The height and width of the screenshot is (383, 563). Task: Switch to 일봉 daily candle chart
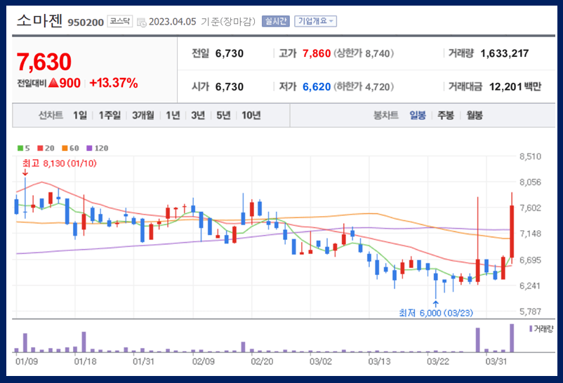(x=418, y=115)
